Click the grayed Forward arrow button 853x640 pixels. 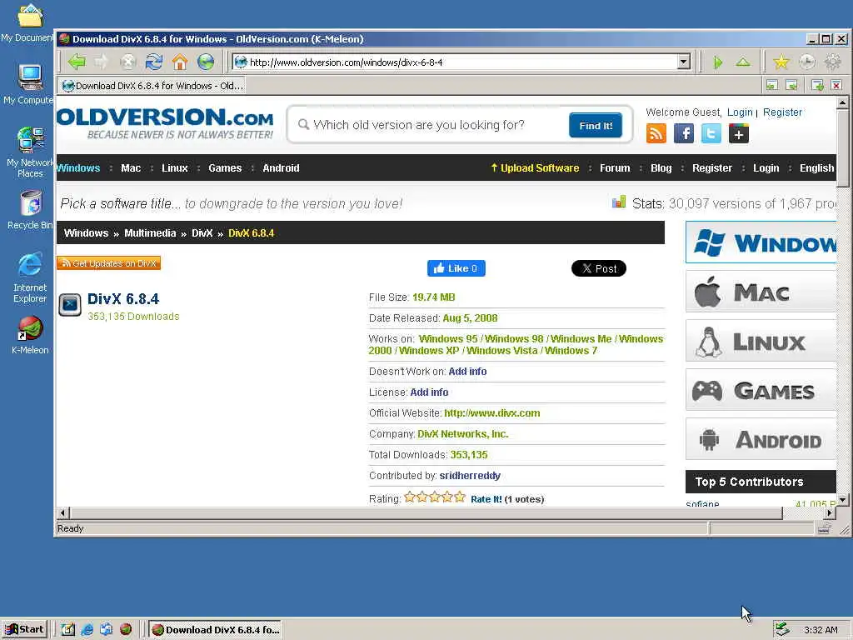click(x=102, y=62)
